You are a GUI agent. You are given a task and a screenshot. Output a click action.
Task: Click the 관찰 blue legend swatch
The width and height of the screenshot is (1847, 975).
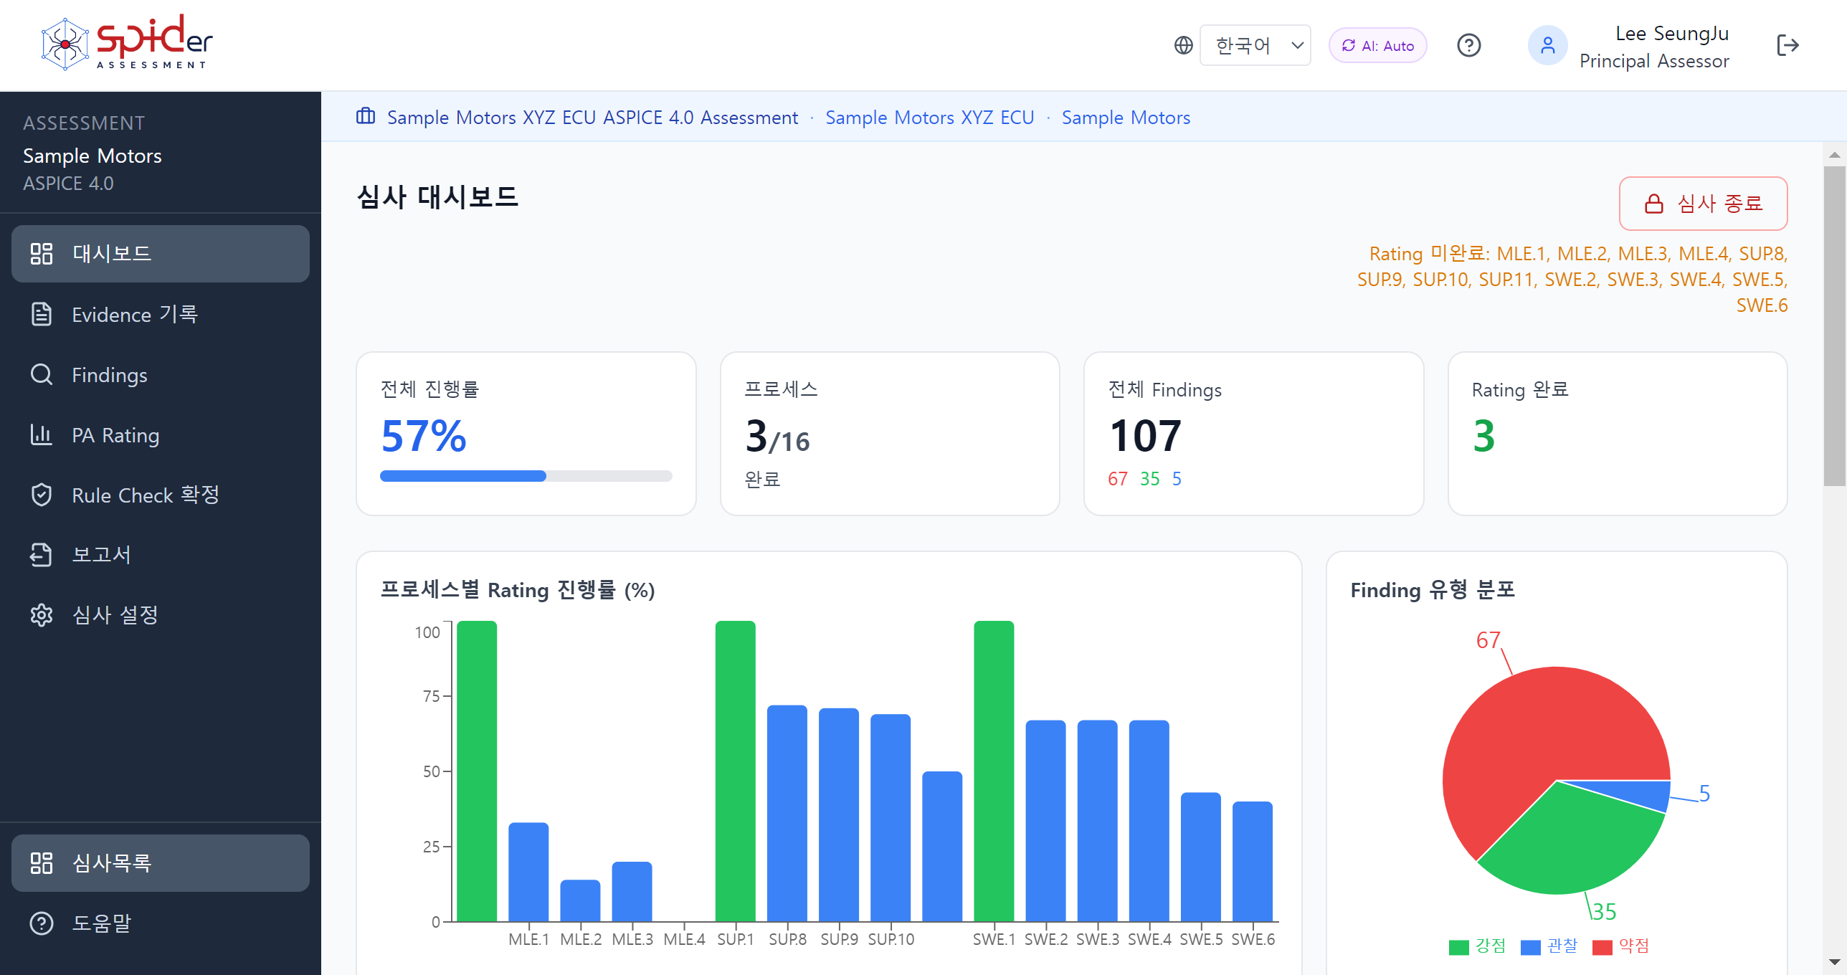coord(1530,947)
